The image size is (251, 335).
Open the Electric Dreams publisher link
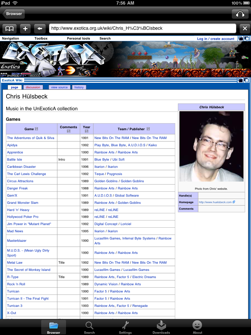144,277
